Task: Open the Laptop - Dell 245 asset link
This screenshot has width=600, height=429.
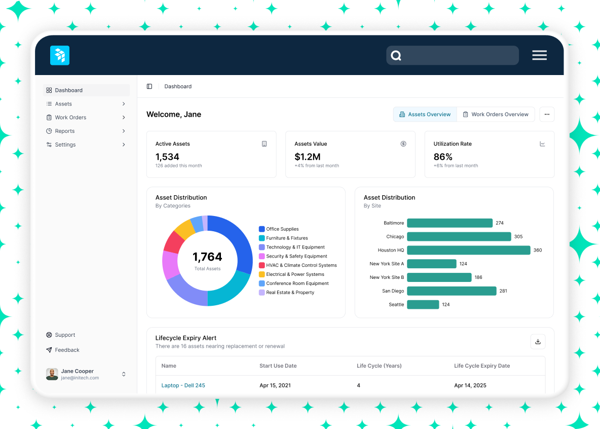Action: 183,385
